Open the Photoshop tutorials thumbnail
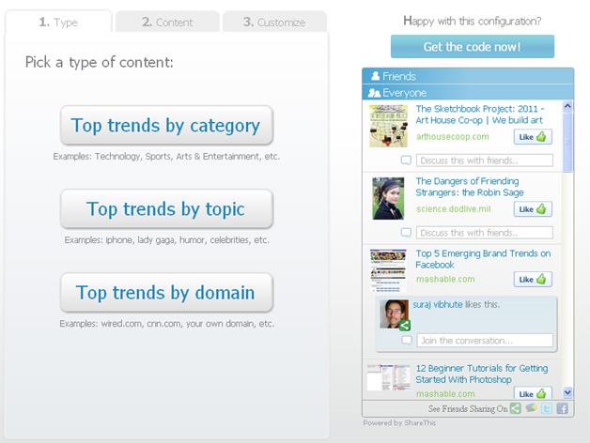Image resolution: width=590 pixels, height=443 pixels. (x=388, y=377)
